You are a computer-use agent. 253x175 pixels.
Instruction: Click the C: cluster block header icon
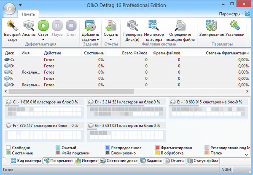(x=8, y=102)
